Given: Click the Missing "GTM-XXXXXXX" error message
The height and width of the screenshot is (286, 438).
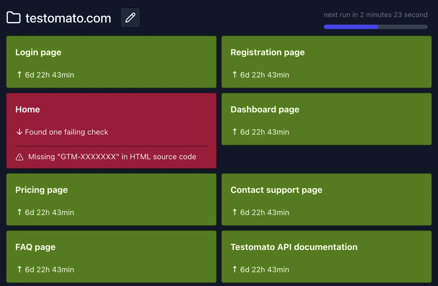Looking at the screenshot, I should (x=112, y=157).
